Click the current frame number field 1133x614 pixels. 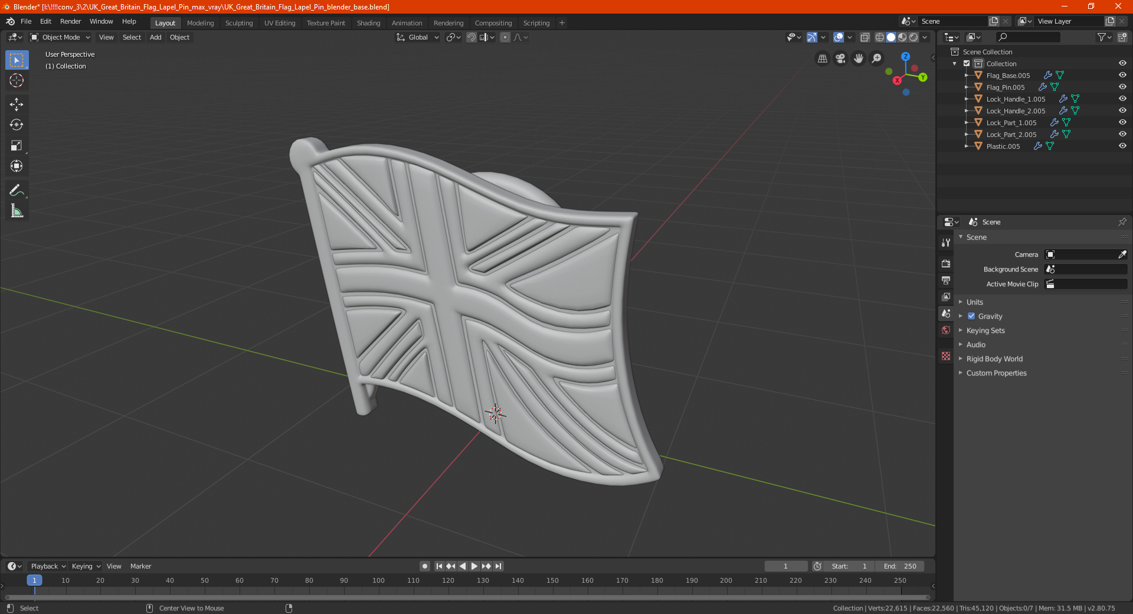click(x=785, y=566)
